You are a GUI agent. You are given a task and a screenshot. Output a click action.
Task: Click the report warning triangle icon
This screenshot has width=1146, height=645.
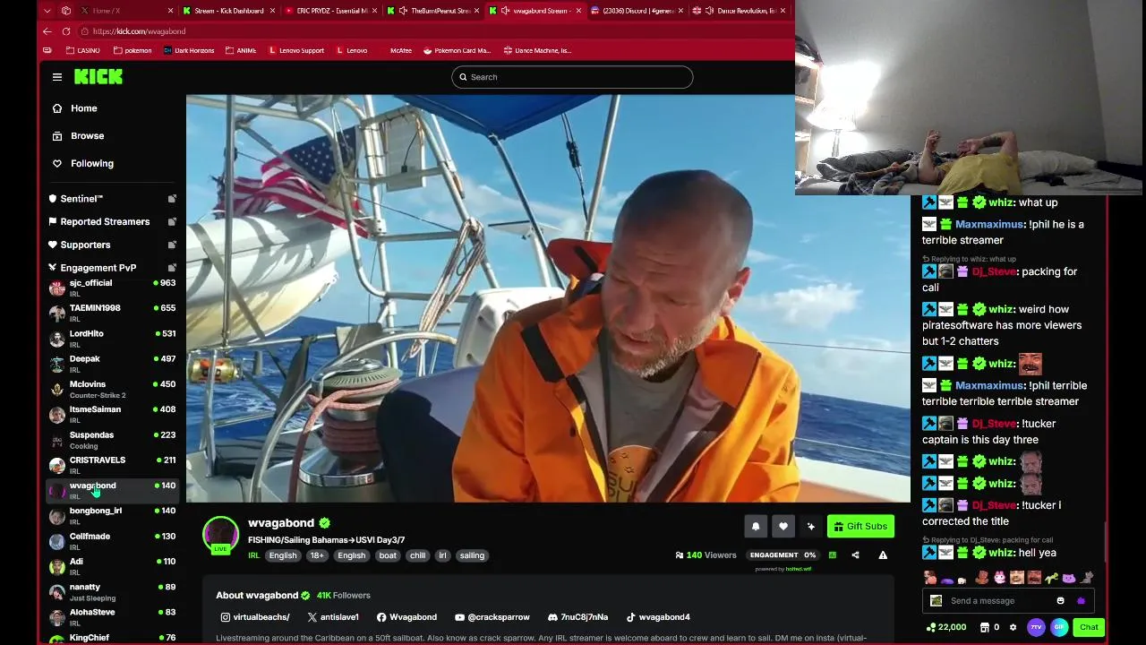pyautogui.click(x=883, y=555)
